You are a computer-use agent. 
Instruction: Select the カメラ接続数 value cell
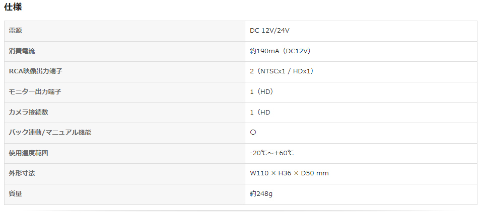260,112
